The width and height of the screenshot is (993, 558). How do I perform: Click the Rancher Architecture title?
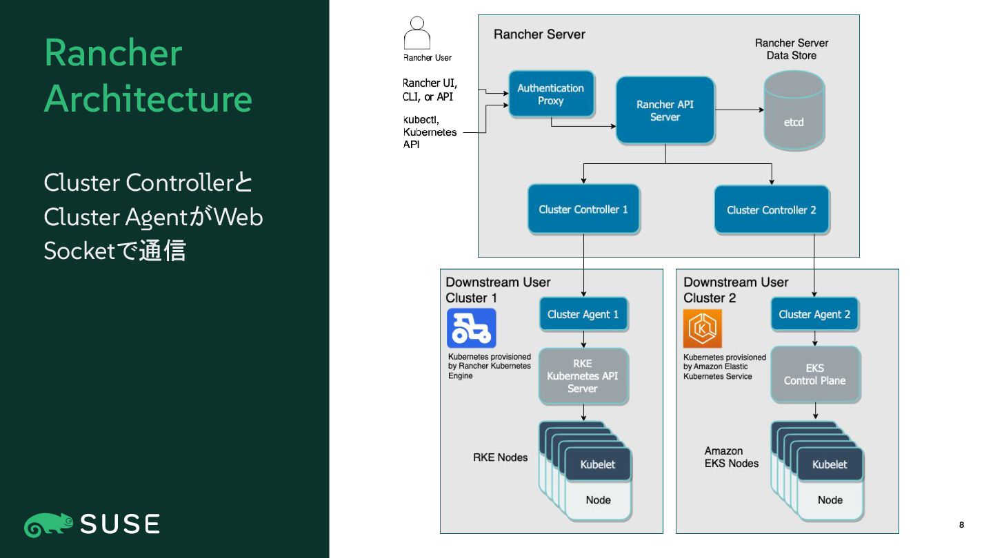[x=148, y=76]
